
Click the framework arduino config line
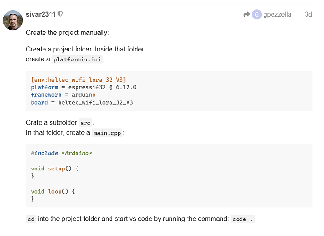[63, 95]
